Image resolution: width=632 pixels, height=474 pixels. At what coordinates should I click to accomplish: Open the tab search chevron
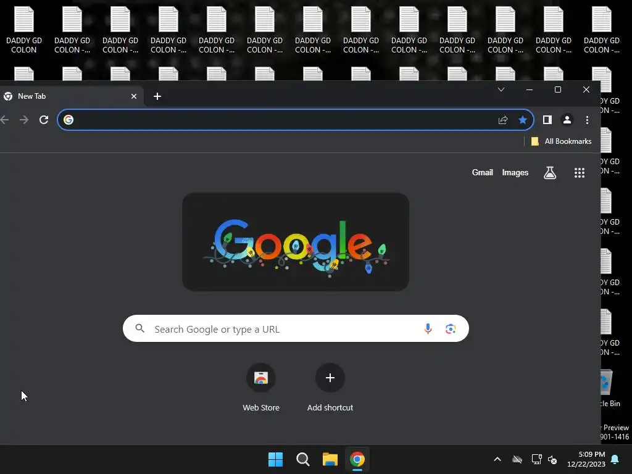[x=501, y=89]
